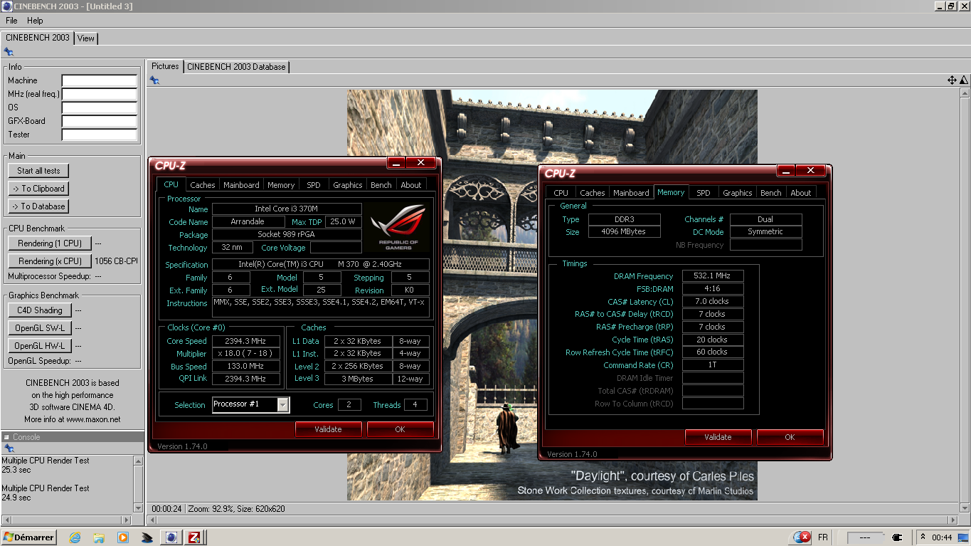Open Bench tab in right CPU-Z window
This screenshot has height=546, width=971.
coord(771,193)
